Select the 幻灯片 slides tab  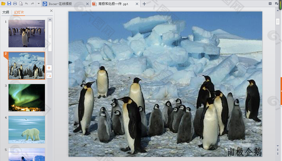tap(19, 12)
